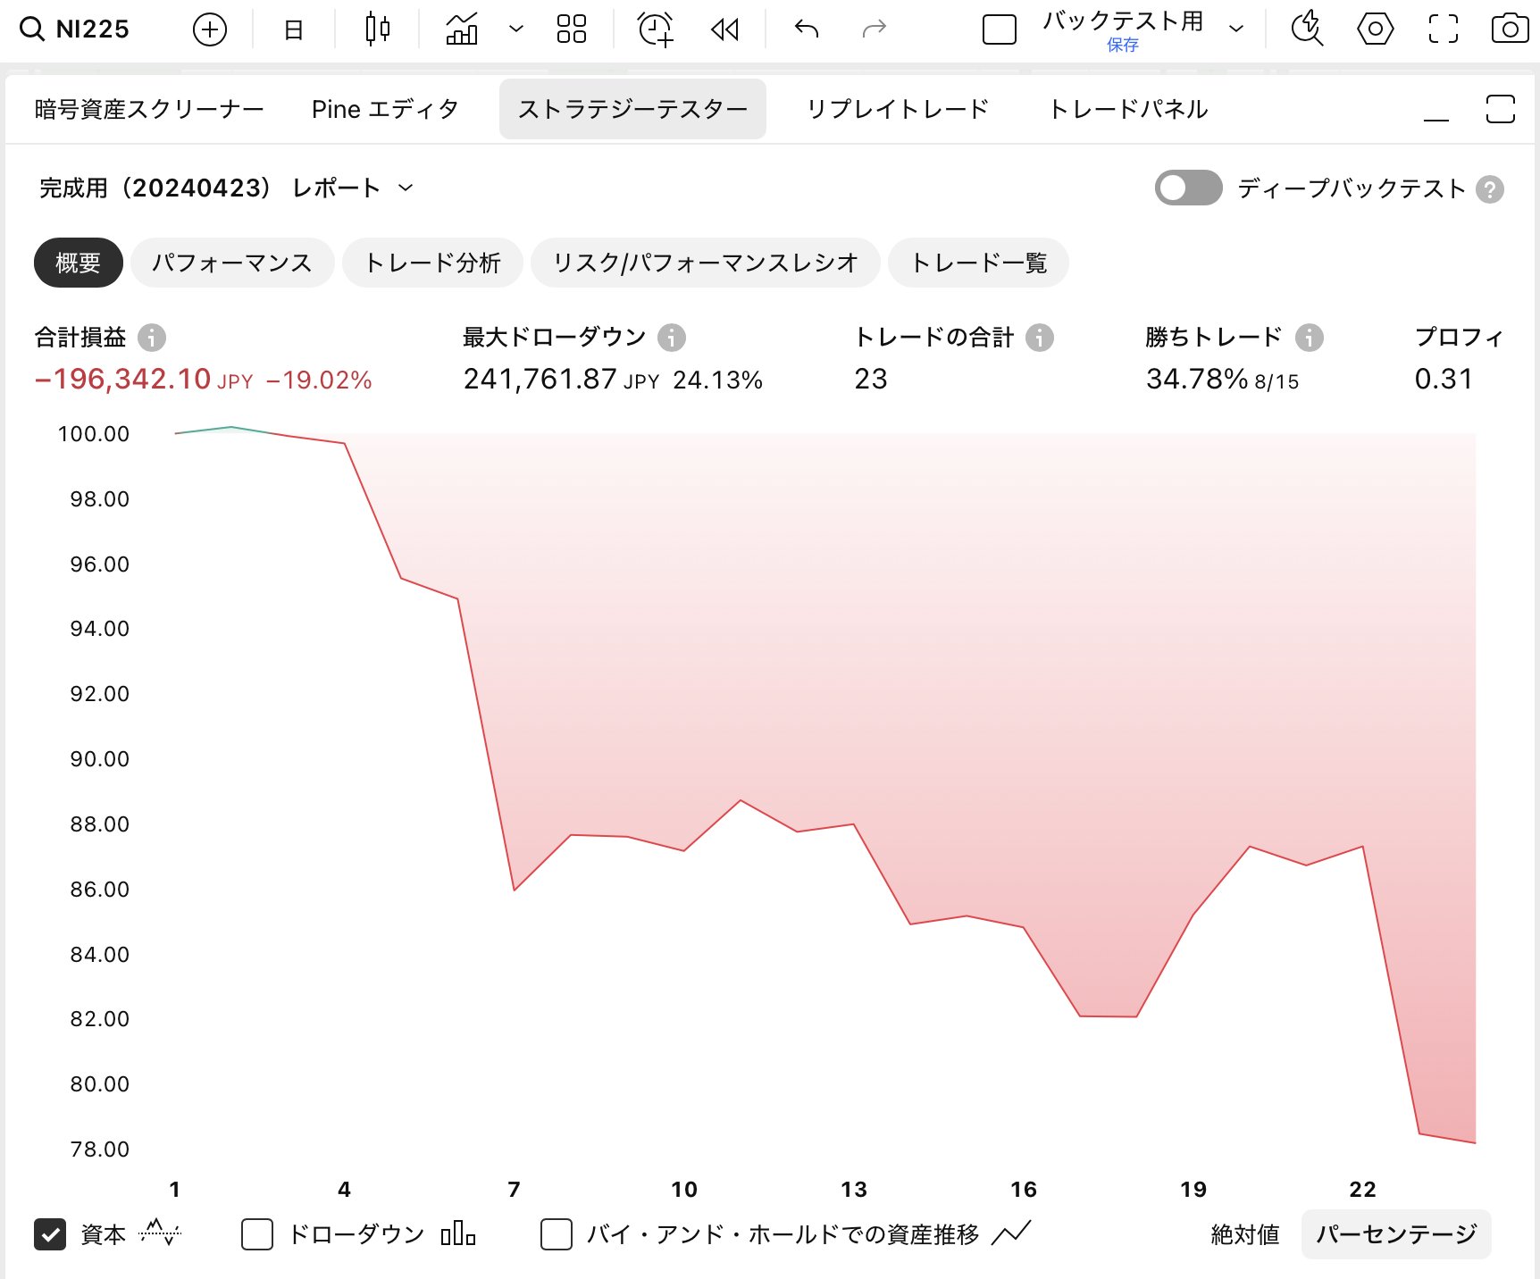This screenshot has height=1279, width=1540.
Task: Select パーセンテージ display mode
Action: [x=1396, y=1234]
